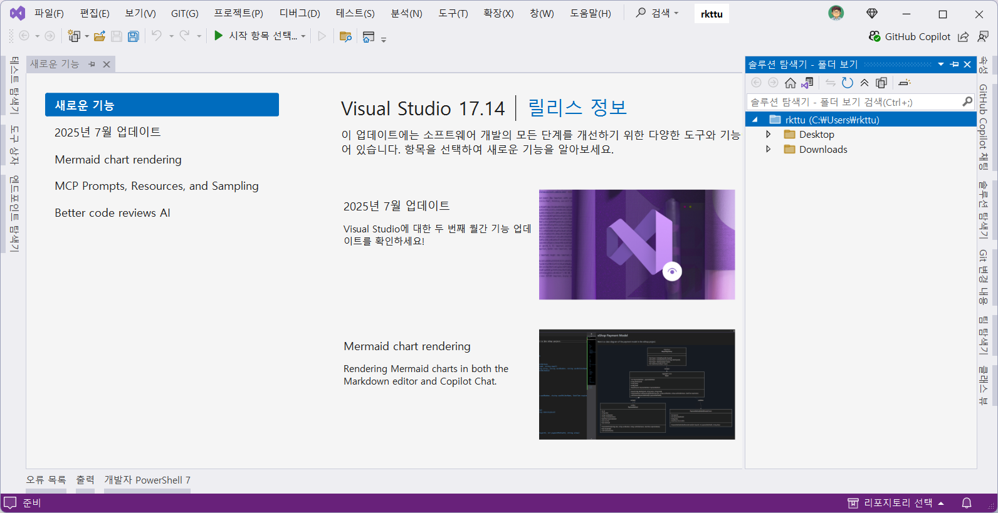Open the GIT(G) menu
This screenshot has width=998, height=513.
[x=185, y=13]
